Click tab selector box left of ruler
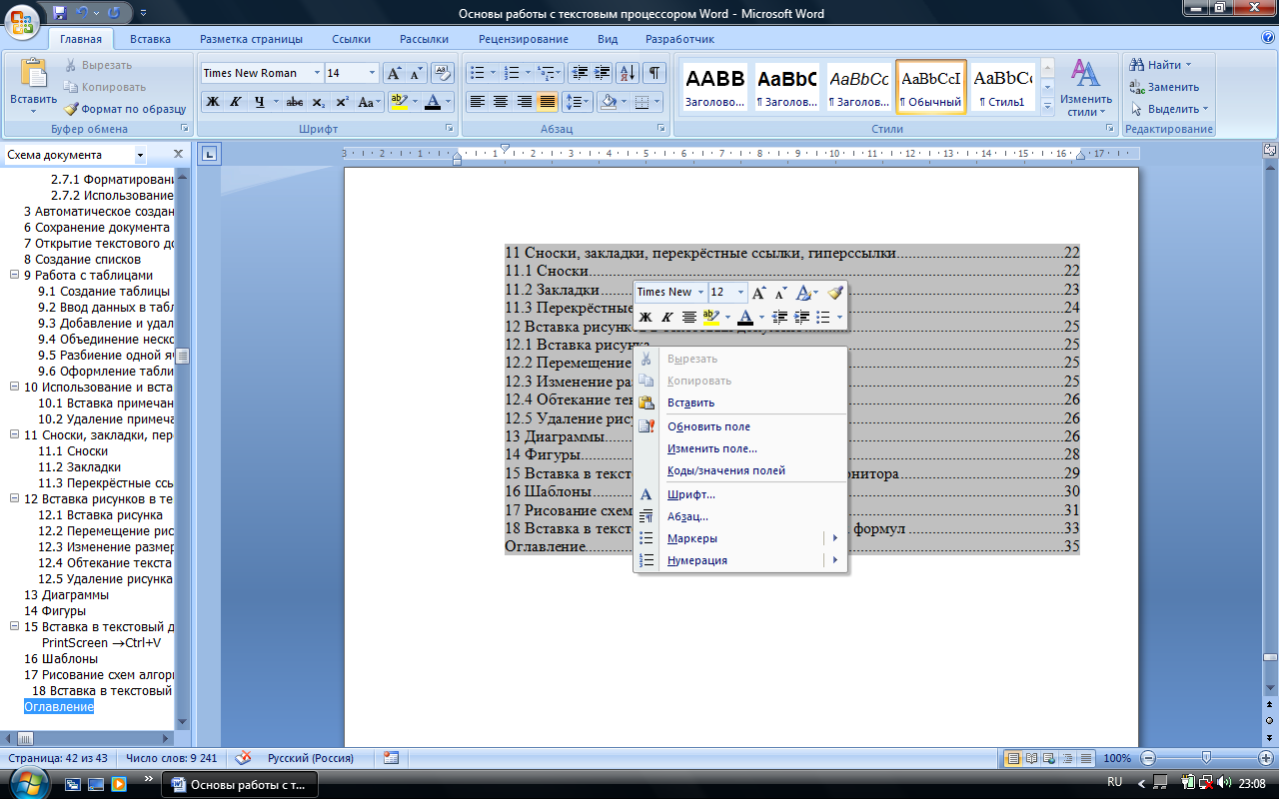This screenshot has width=1279, height=799. pos(209,154)
